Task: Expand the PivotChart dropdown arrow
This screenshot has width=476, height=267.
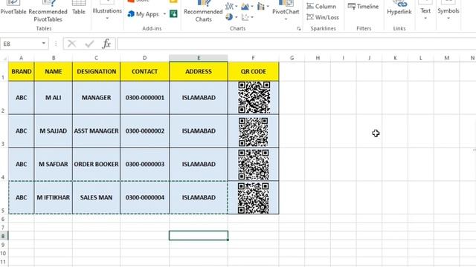Action: pos(286,19)
